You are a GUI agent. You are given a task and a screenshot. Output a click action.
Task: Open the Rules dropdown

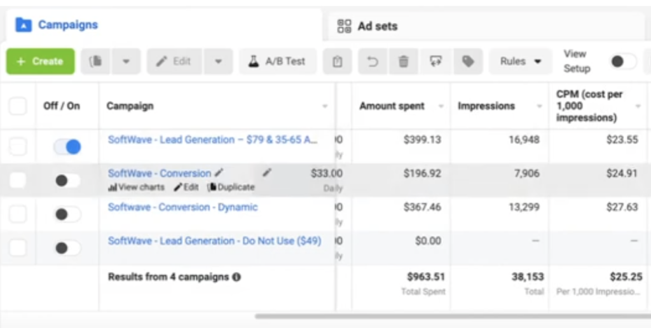click(x=521, y=62)
